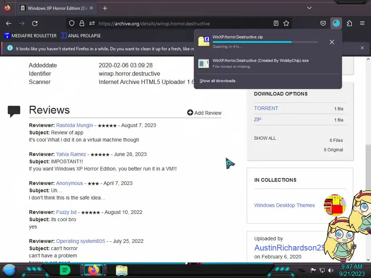Download the ZIP option
The width and height of the screenshot is (371, 278).
pyautogui.click(x=258, y=119)
